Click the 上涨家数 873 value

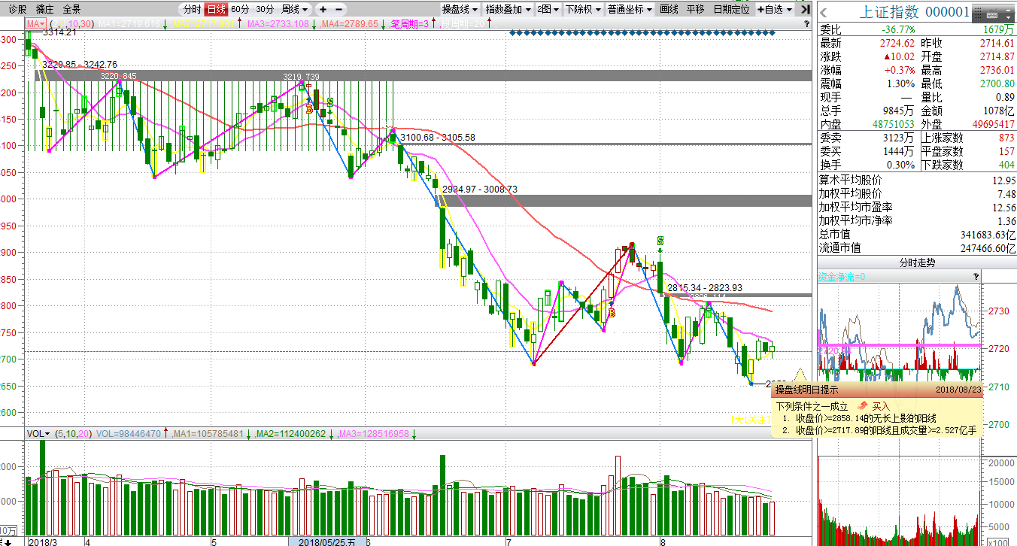point(1006,138)
